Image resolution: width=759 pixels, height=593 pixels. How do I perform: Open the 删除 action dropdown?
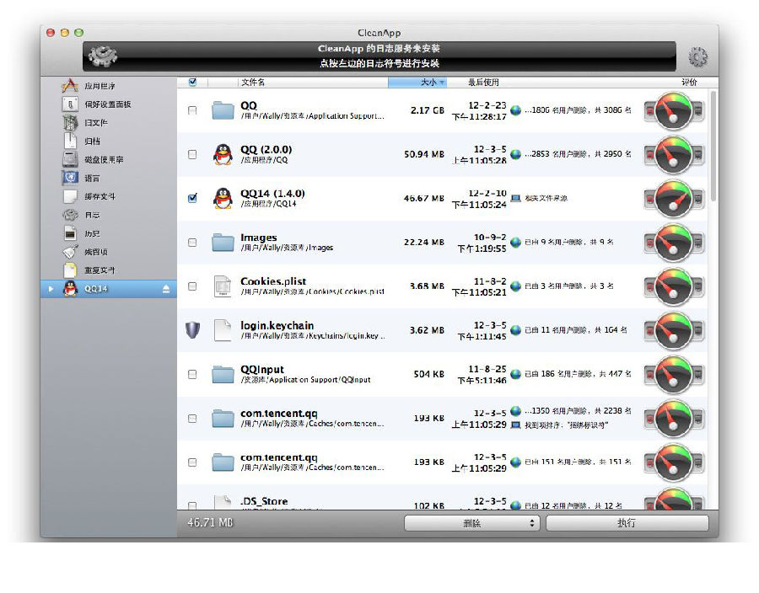[471, 523]
